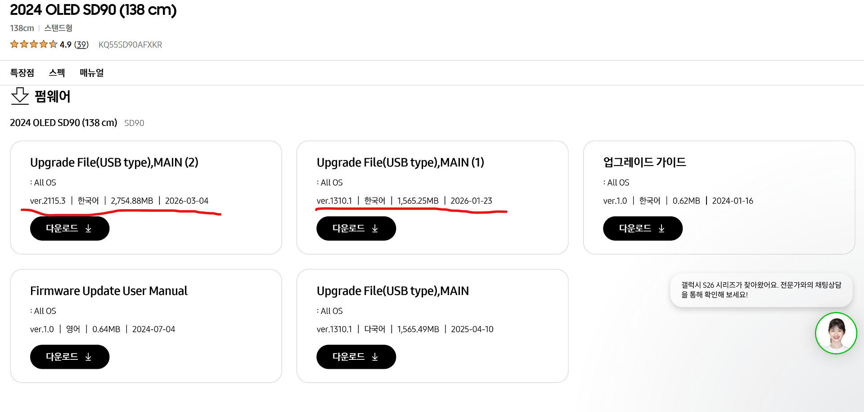The width and height of the screenshot is (864, 412).
Task: Click the Firmware Update User Manual title
Action: coord(109,291)
